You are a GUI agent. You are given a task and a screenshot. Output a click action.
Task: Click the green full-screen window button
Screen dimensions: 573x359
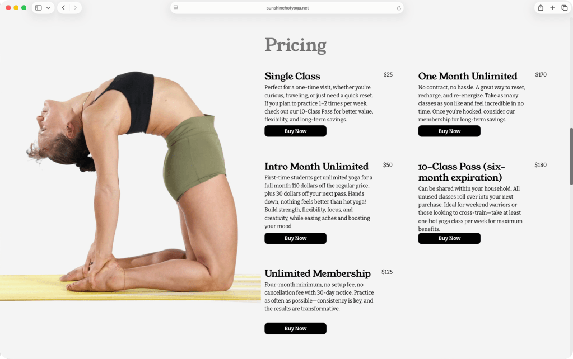pos(24,8)
